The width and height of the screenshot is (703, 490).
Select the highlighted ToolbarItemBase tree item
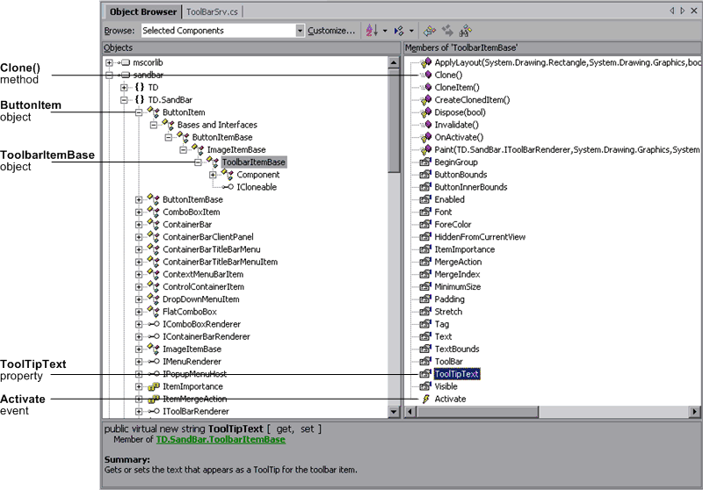pos(254,162)
